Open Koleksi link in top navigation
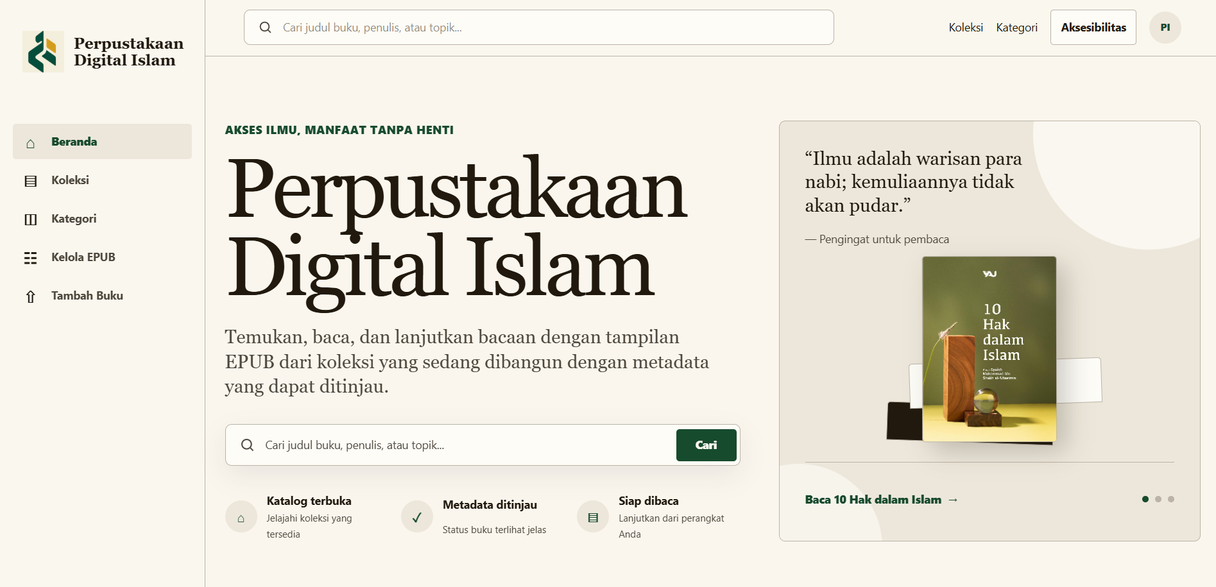 [966, 28]
